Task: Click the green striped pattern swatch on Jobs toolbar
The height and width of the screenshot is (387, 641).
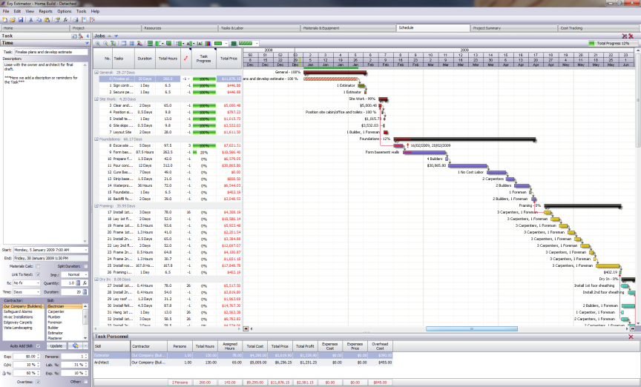Action: tap(246, 43)
